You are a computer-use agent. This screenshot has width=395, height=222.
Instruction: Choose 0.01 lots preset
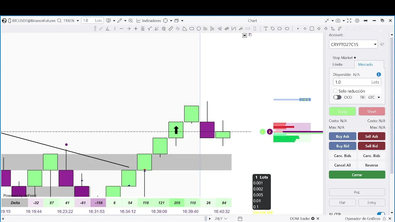click(257, 201)
